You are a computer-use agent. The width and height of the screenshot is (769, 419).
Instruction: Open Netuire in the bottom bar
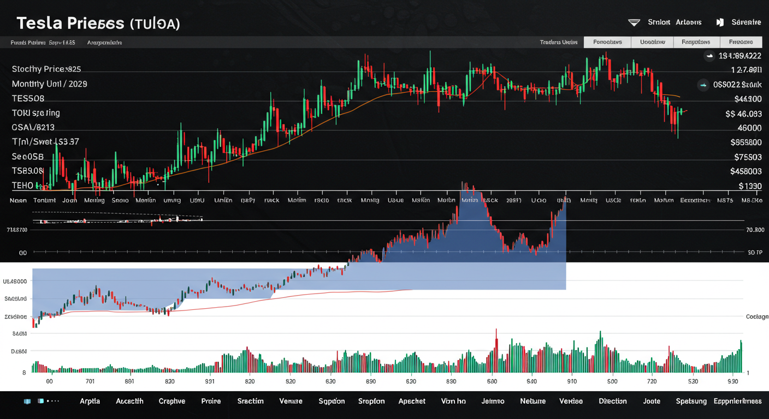point(533,401)
